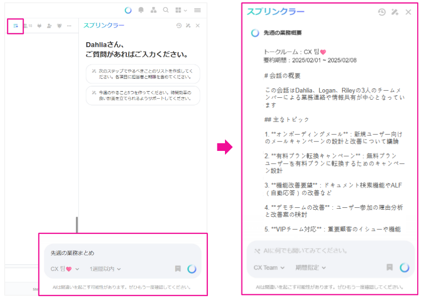Viewport: 421px width, 298px height.
Task: Click the スプリンクラー title in left panel
Action: click(104, 26)
